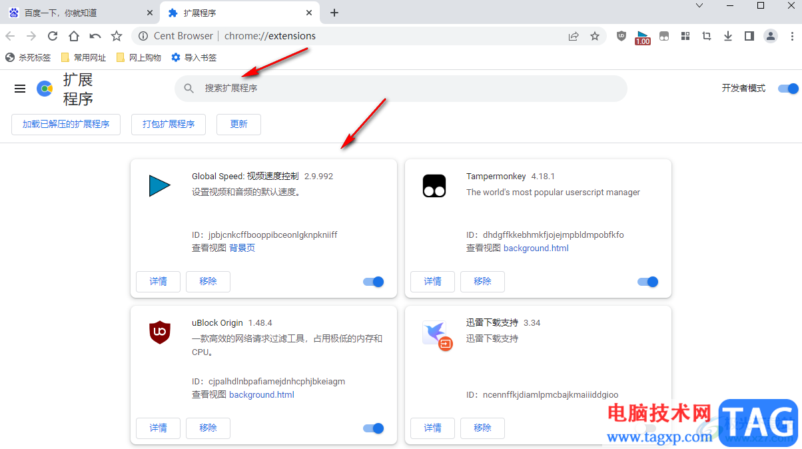Click 移除 to remove Tampermonkey

[x=482, y=282]
